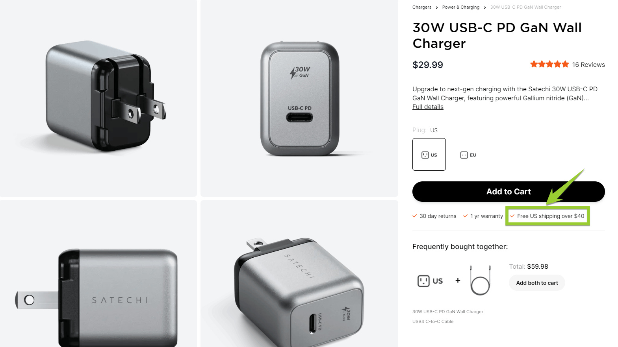Viewport: 618px width, 347px height.
Task: Select the EU plug option
Action: point(468,155)
